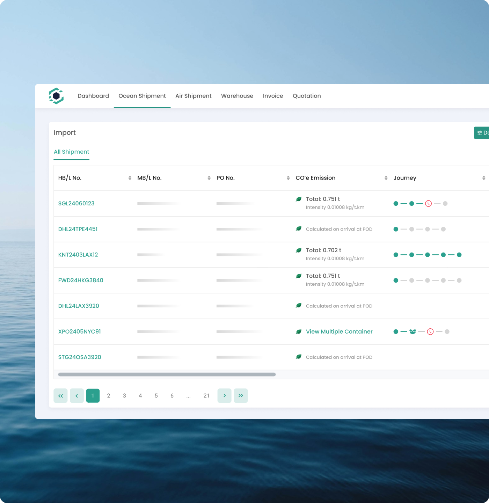This screenshot has width=489, height=503.
Task: Click the sliders icon on the teal Download button
Action: (479, 133)
